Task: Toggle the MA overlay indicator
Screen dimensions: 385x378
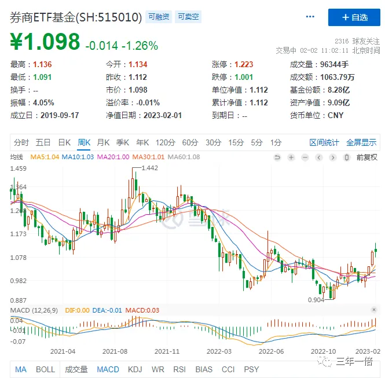Action: point(21,369)
